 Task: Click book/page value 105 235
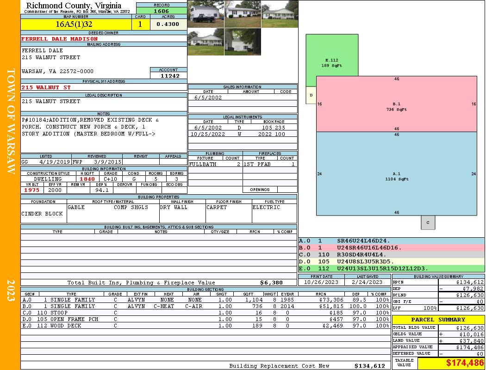pos(274,128)
